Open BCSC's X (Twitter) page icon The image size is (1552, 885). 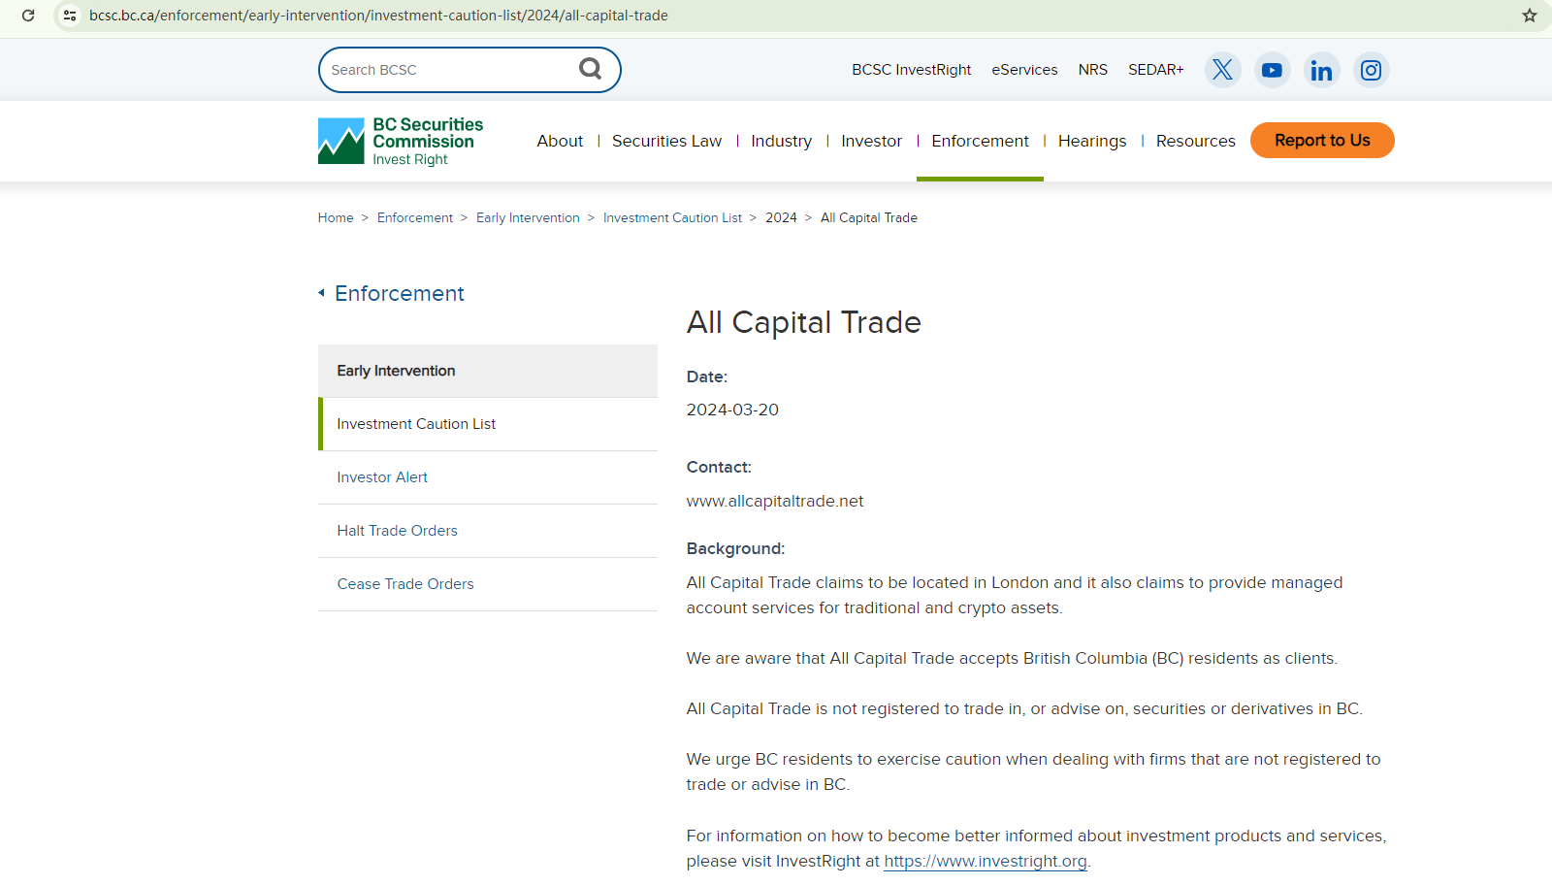click(x=1222, y=70)
